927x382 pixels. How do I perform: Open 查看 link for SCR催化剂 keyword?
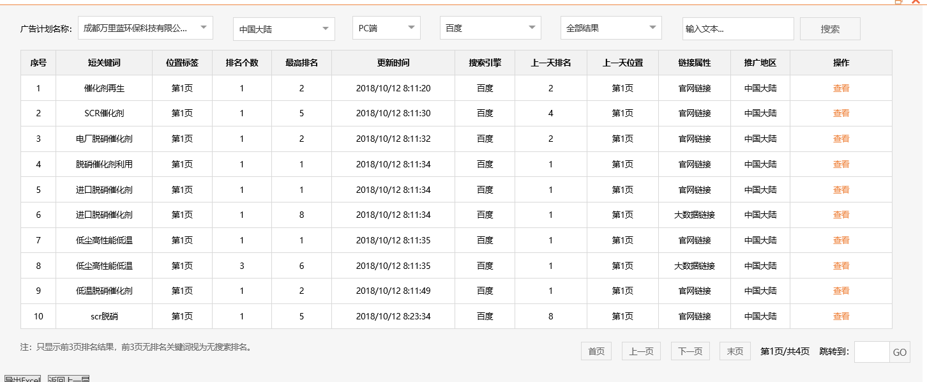[x=841, y=113]
